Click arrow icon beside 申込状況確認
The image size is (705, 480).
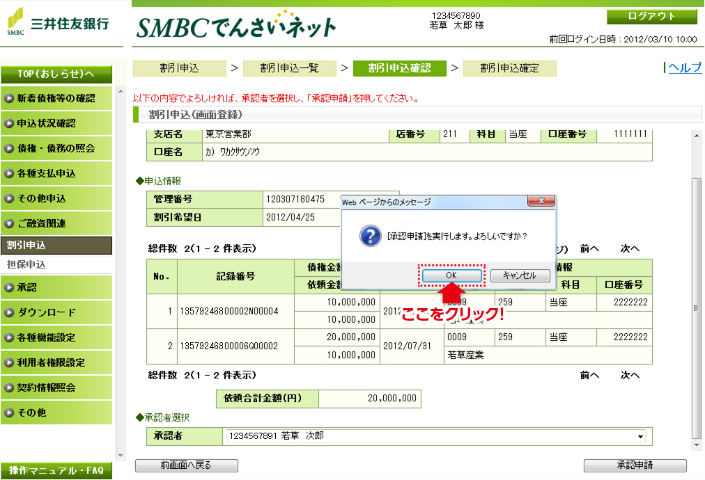tap(9, 124)
